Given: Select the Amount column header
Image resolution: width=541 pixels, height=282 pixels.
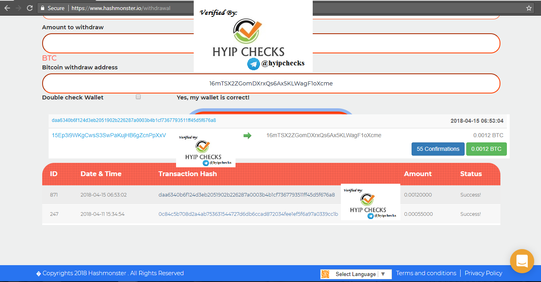Looking at the screenshot, I should 418,174.
